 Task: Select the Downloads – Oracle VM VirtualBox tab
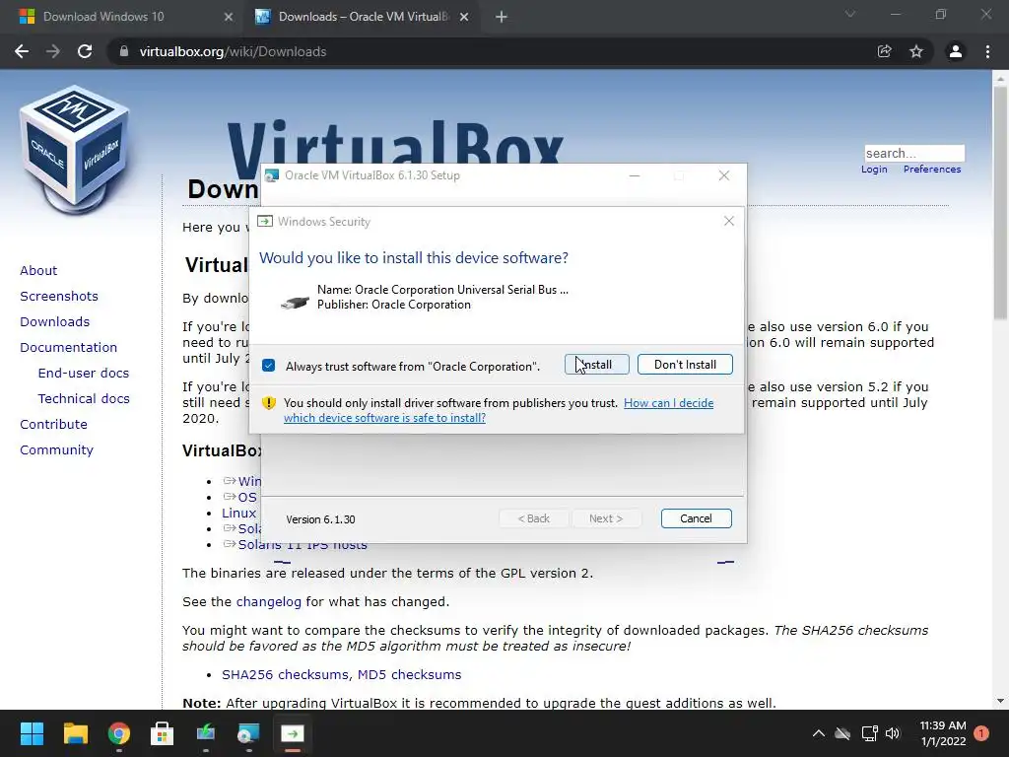tap(364, 17)
